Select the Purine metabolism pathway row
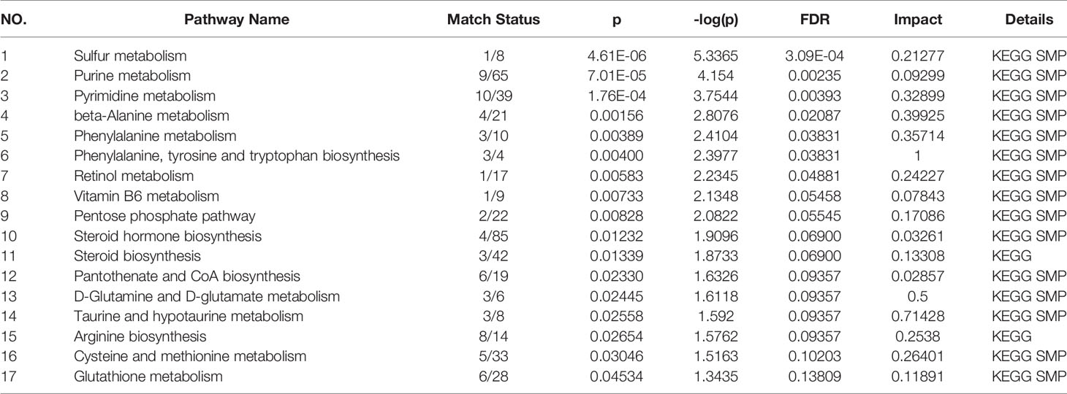 coord(533,75)
